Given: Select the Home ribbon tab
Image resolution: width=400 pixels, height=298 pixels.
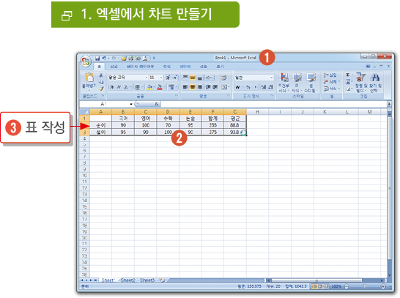Looking at the screenshot, I should 99,67.
